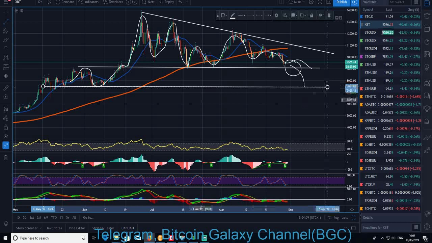Image resolution: width=432 pixels, height=243 pixels.
Task: Toggle fullscreen mode
Action: 320,2
